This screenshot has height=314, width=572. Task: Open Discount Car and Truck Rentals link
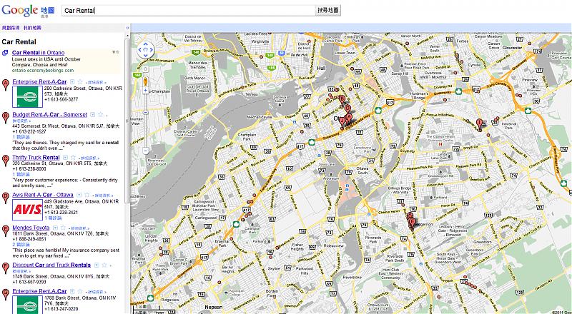[51, 265]
